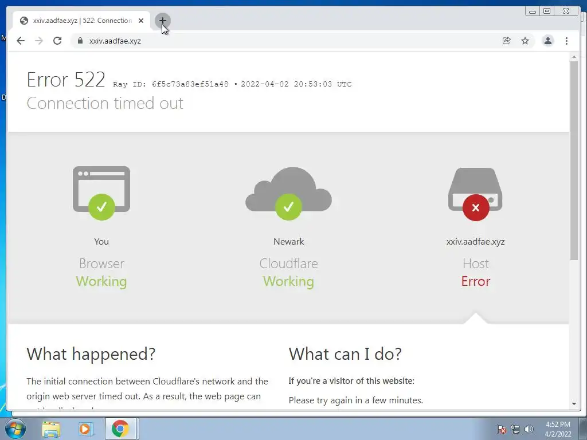Click the page scrollbar up arrow
The image size is (587, 440).
[x=574, y=57]
